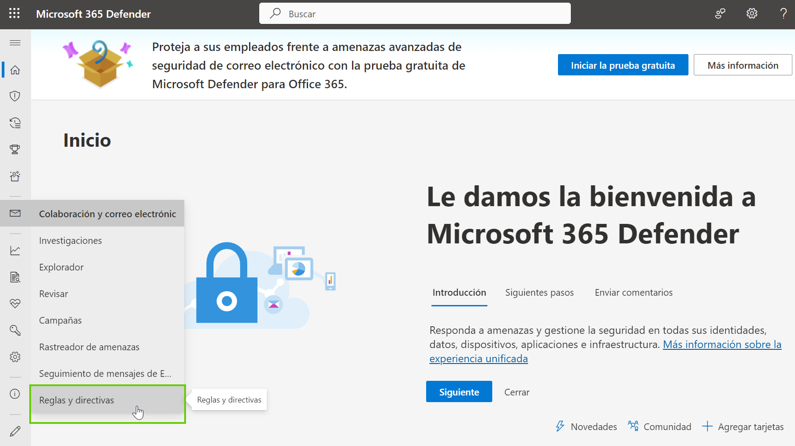Image resolution: width=795 pixels, height=446 pixels.
Task: Select Revisar in the flyout menu
Action: [x=107, y=293]
